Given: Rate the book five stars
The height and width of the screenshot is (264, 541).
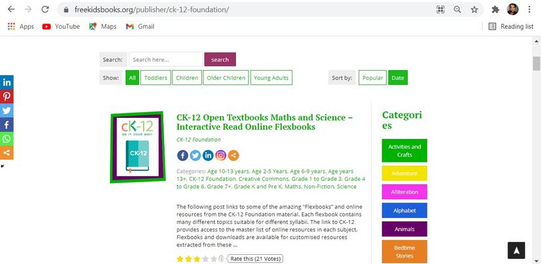Looking at the screenshot, I should [214, 259].
